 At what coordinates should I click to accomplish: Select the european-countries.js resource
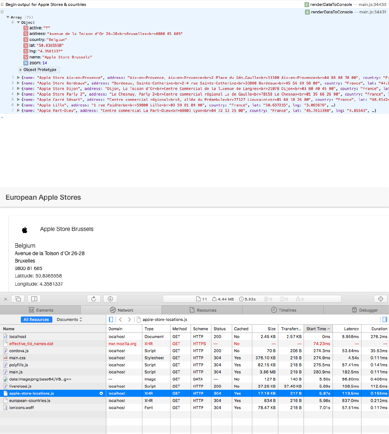pyautogui.click(x=194, y=401)
